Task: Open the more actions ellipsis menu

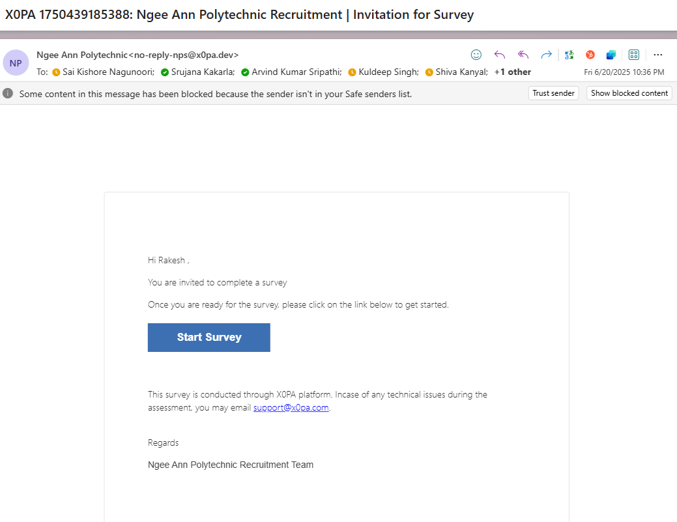Action: (x=658, y=55)
